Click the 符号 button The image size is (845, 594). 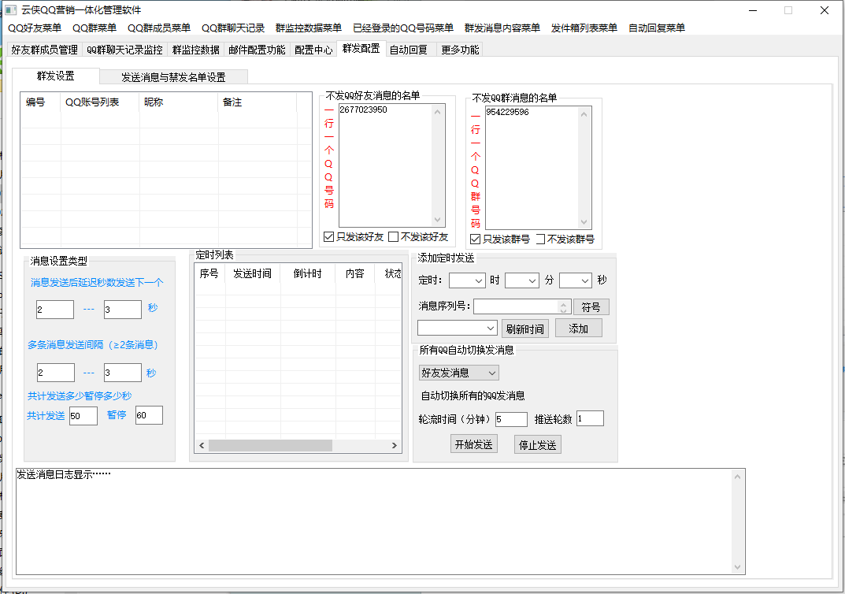click(x=591, y=306)
